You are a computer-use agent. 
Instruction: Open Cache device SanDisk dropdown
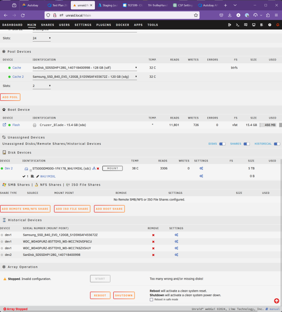point(85,68)
